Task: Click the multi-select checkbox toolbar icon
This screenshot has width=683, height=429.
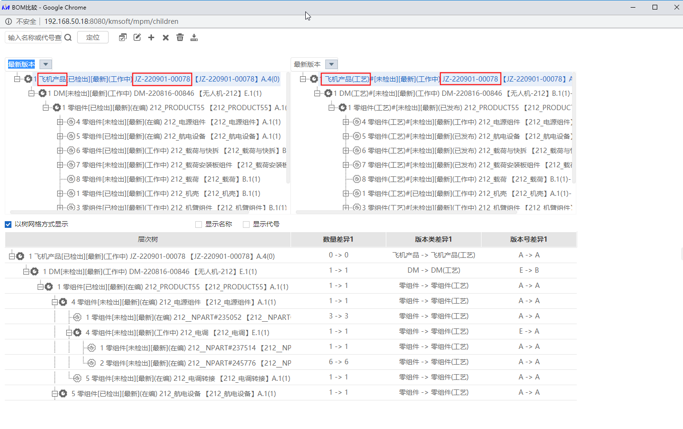Action: pos(123,38)
